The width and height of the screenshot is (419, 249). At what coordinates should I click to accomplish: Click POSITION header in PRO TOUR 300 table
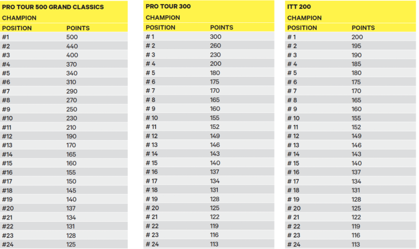(x=160, y=27)
